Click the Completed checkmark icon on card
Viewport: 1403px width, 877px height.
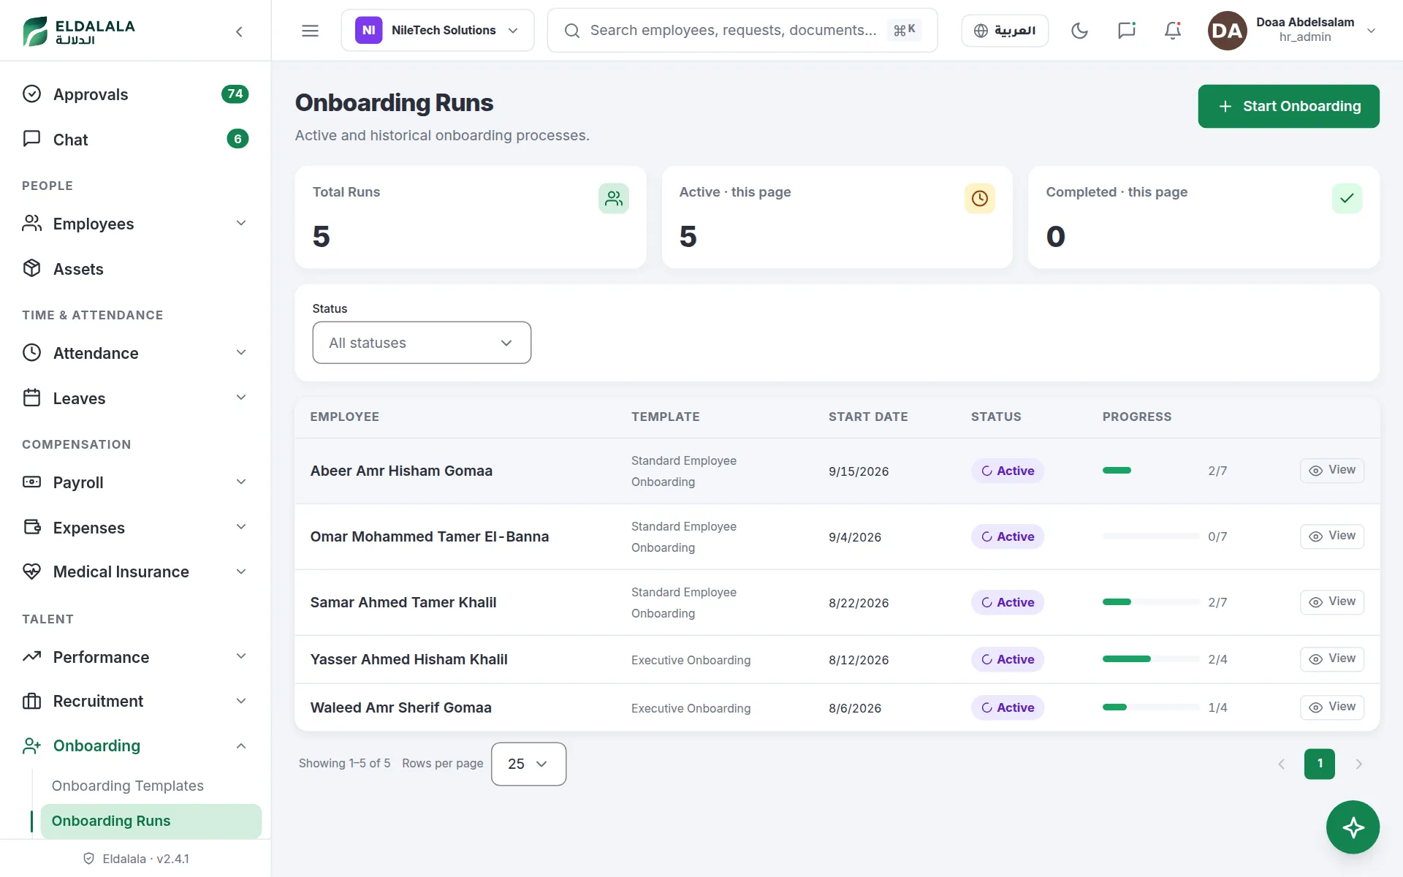pyautogui.click(x=1347, y=198)
